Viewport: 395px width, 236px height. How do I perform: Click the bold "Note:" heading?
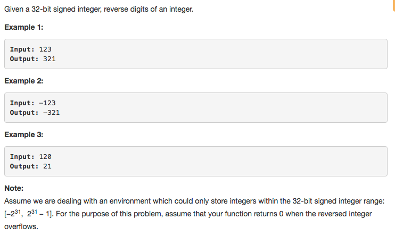pyautogui.click(x=14, y=188)
